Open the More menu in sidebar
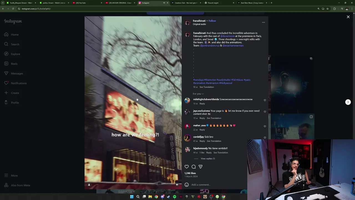This screenshot has width=355, height=200. (x=11, y=176)
